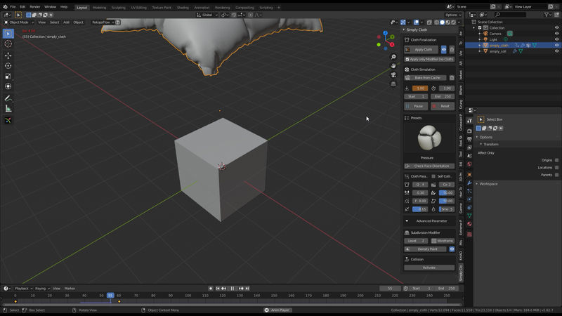The width and height of the screenshot is (562, 316).
Task: Switch to the Sculpting workspace tab
Action: pos(118,7)
